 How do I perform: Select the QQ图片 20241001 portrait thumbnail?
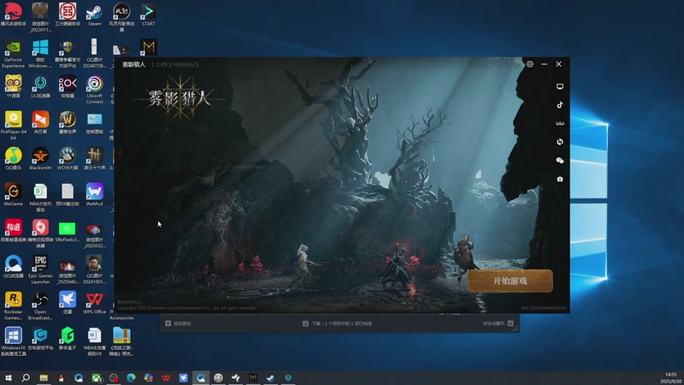pyautogui.click(x=95, y=269)
